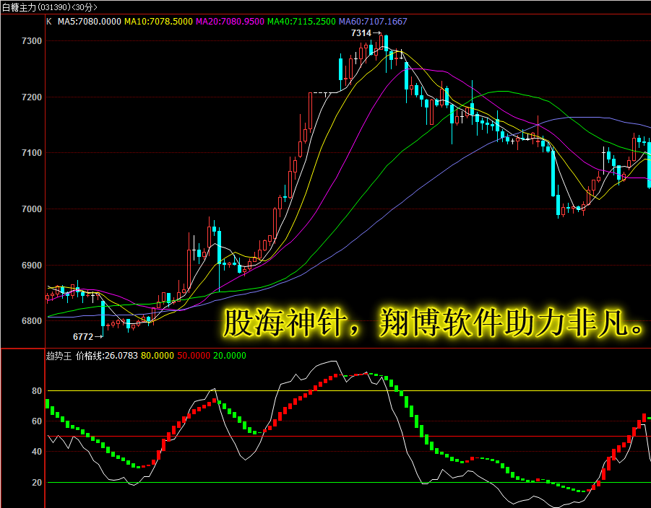Select the MA40:7115.2500 indicator label
The width and height of the screenshot is (651, 508).
(x=301, y=22)
